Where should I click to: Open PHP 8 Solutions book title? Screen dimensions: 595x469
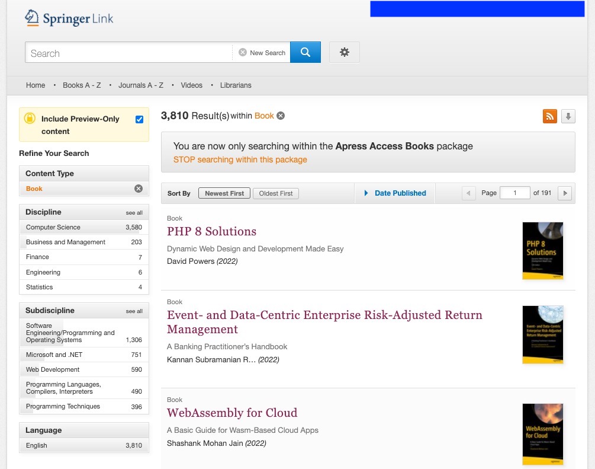[x=212, y=231]
